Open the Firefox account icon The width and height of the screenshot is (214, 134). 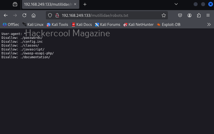(189, 16)
